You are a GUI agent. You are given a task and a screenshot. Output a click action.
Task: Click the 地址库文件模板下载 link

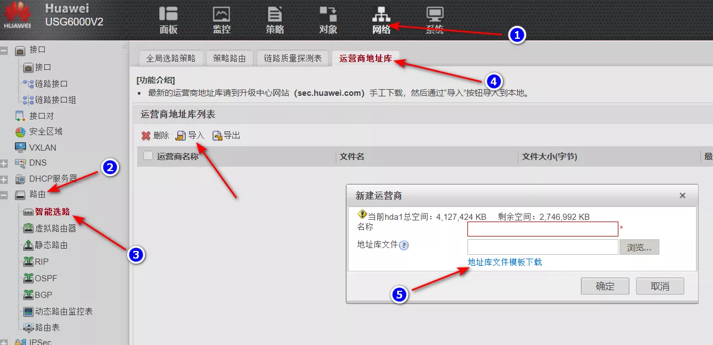pos(504,262)
